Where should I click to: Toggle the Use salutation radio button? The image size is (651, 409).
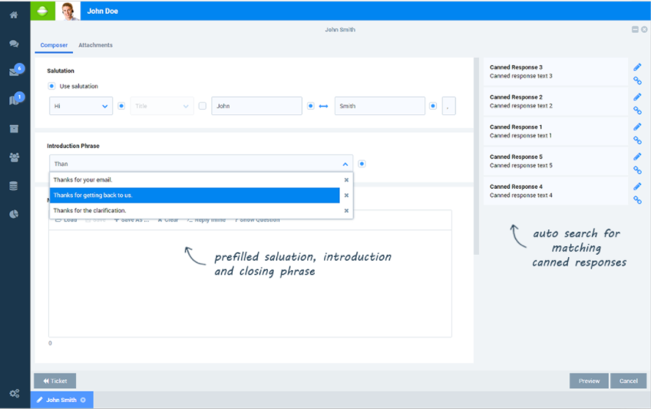click(x=51, y=86)
